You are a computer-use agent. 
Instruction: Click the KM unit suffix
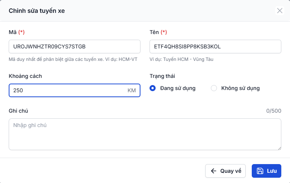(x=132, y=90)
